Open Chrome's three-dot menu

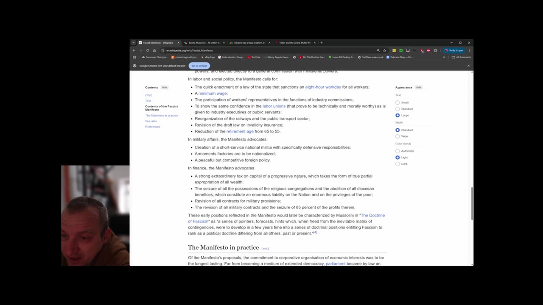click(469, 50)
